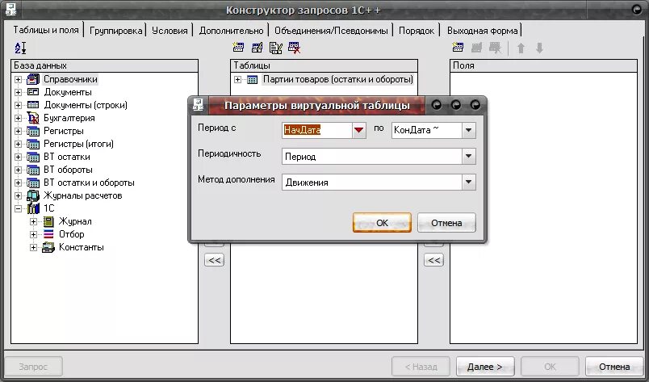Click the move field up arrow
649x382 pixels.
pos(521,48)
